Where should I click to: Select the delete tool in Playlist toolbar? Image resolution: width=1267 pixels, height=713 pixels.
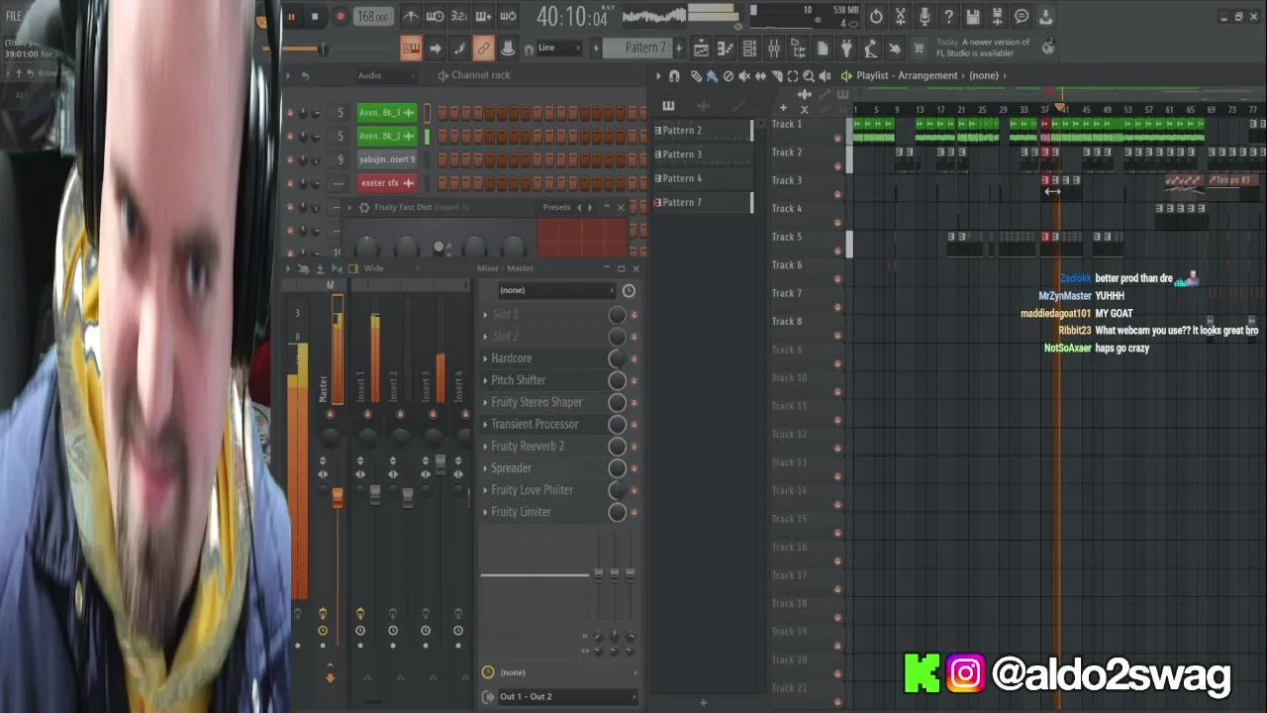pyautogui.click(x=729, y=76)
